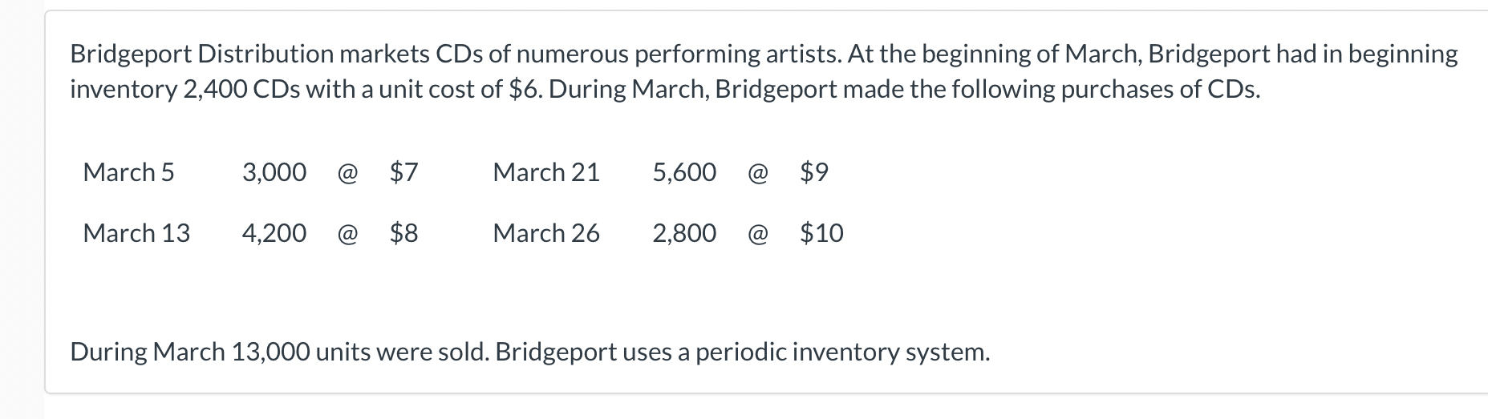Viewport: 1488px width, 419px height.
Task: Select the 3,000 quantity value
Action: [274, 172]
